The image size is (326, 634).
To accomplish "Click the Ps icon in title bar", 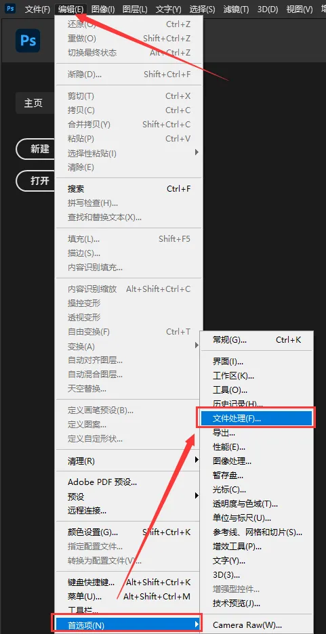I will point(11,9).
